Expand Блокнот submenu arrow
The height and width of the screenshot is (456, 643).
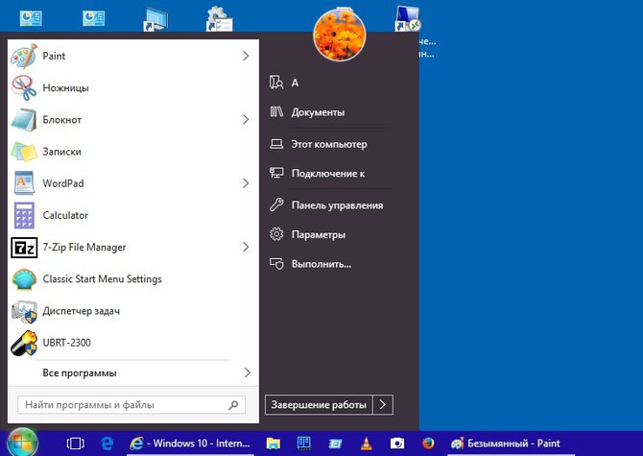pos(246,120)
